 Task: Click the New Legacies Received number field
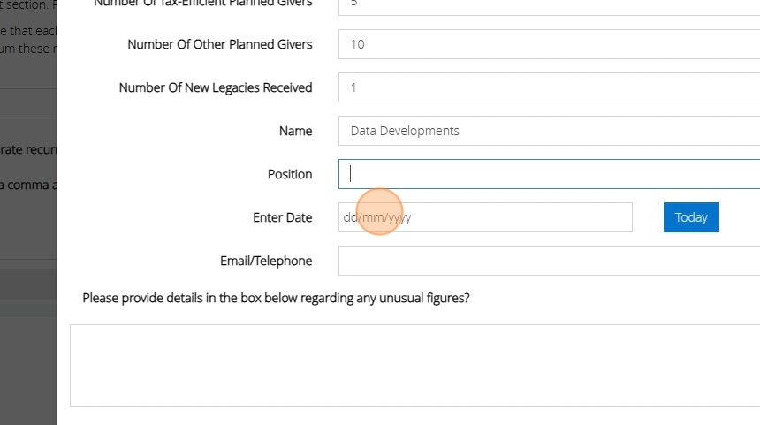548,87
